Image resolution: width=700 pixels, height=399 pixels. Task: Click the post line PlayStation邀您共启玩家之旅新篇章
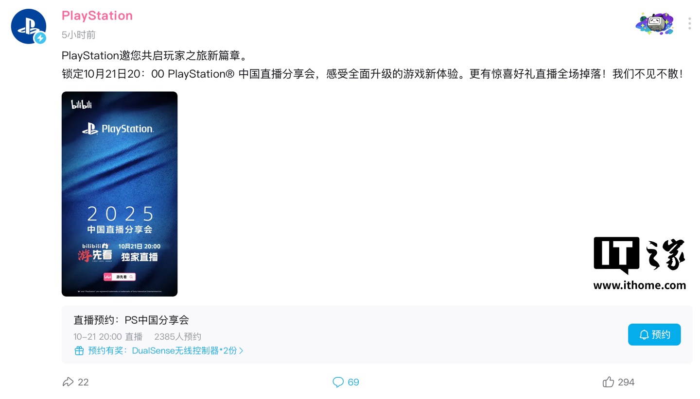(x=155, y=55)
